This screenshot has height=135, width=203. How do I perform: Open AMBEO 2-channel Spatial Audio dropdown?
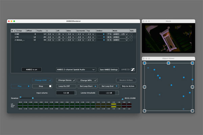pos(76,70)
